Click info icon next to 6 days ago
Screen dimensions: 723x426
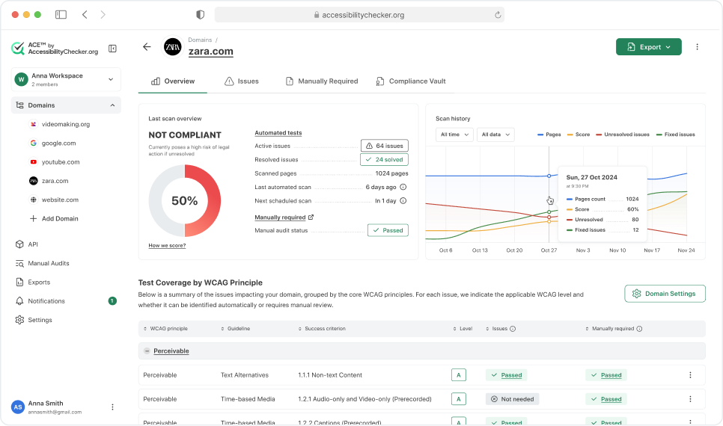403,187
